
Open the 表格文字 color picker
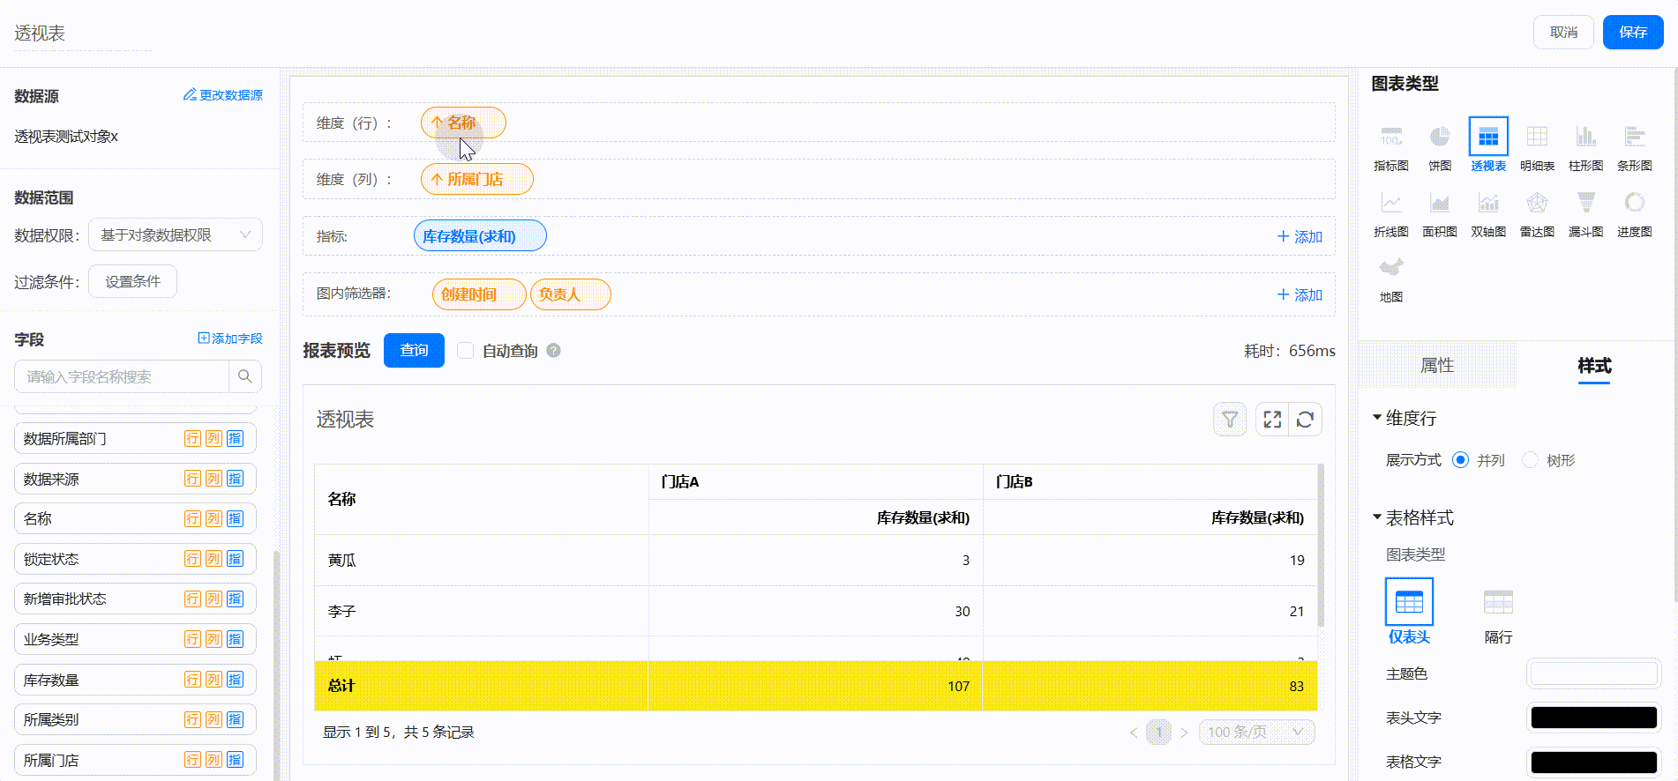(1593, 762)
